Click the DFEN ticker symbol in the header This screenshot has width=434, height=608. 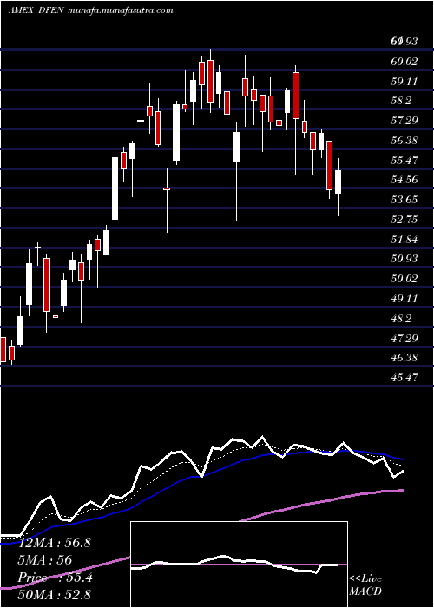(52, 10)
